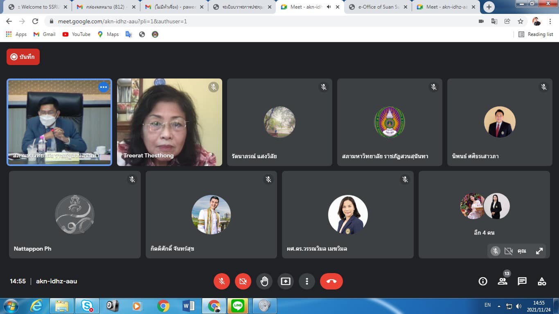Click the red leave call button

(x=331, y=281)
